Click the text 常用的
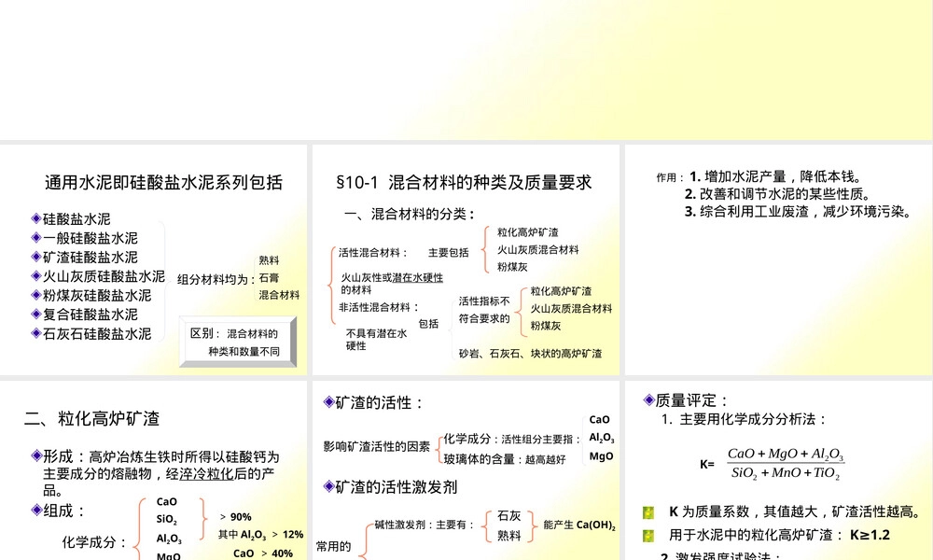 tap(334, 546)
